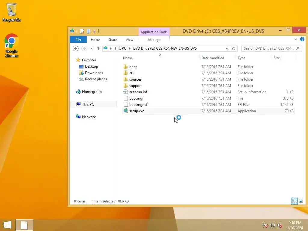Switch to the View ribbon tab
Image resolution: width=308 pixels, height=231 pixels.
129,40
